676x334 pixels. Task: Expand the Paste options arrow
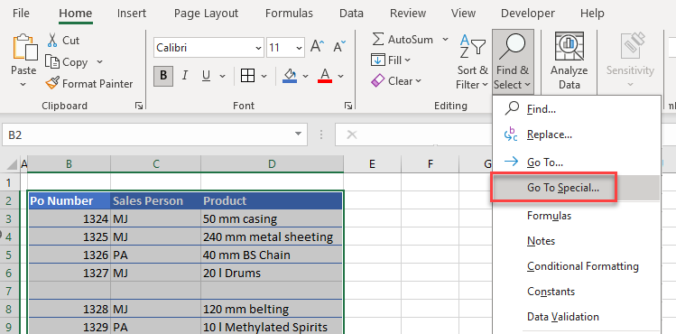click(x=23, y=85)
